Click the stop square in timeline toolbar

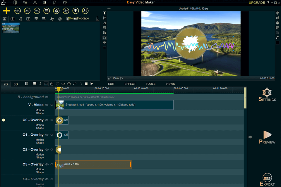[x=86, y=84]
